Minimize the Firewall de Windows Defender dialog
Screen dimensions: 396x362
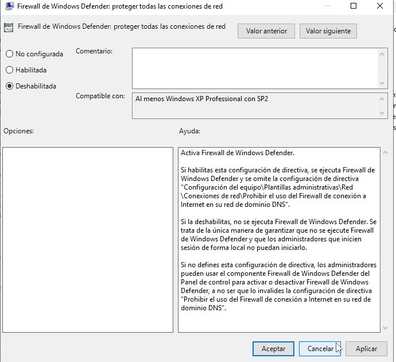coord(326,6)
